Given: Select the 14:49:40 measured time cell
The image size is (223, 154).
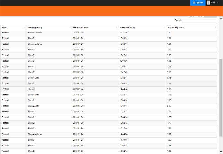Looking at the screenshot, I should (x=123, y=140).
